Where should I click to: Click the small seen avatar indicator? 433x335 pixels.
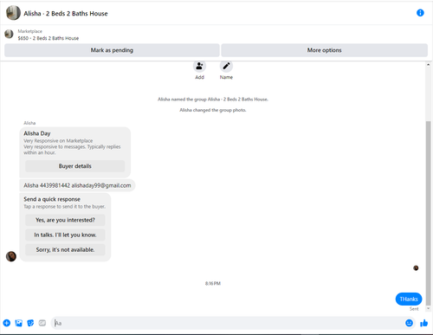coord(416,268)
